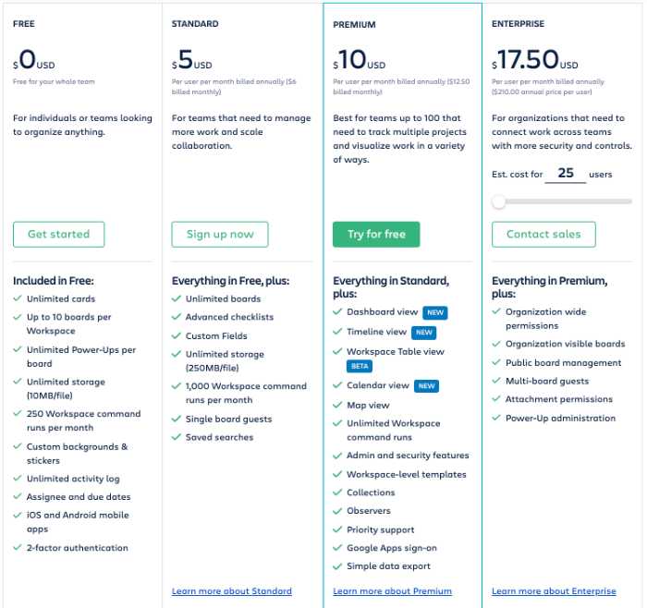Open Learn more about Standard link
Screen dimensions: 647x608
tap(232, 591)
